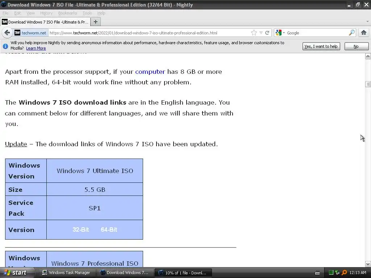This screenshot has height=278, width=371.
Task: Open the Tools menu
Action: point(87,13)
